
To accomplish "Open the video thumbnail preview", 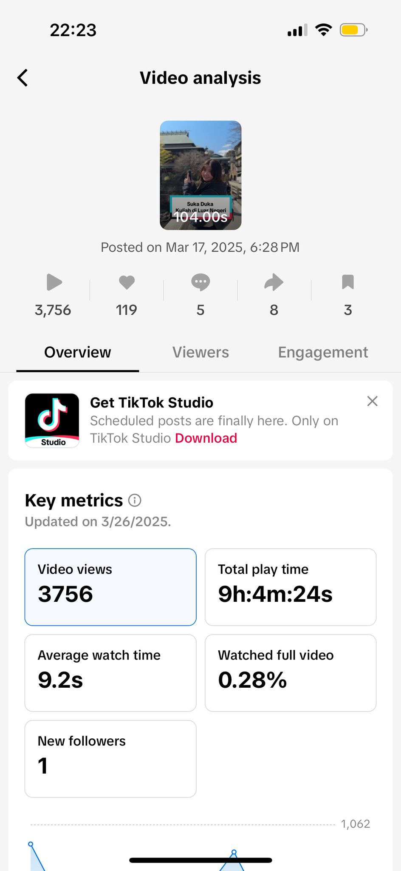I will [x=200, y=175].
